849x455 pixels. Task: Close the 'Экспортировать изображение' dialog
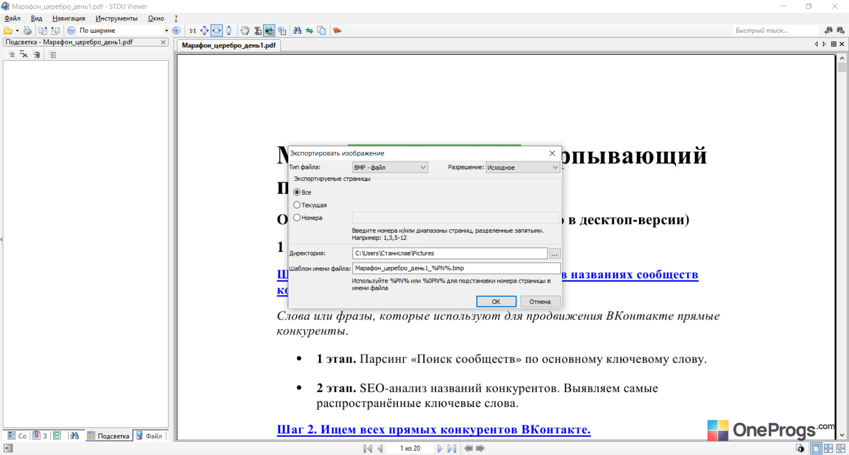point(552,153)
